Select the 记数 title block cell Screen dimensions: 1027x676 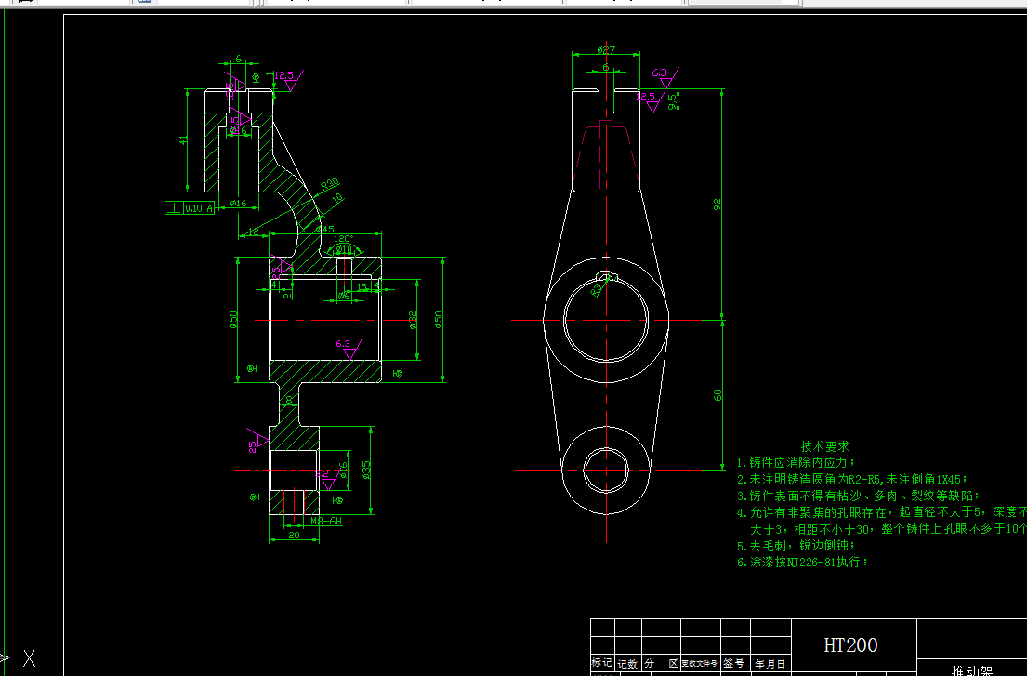tap(627, 664)
